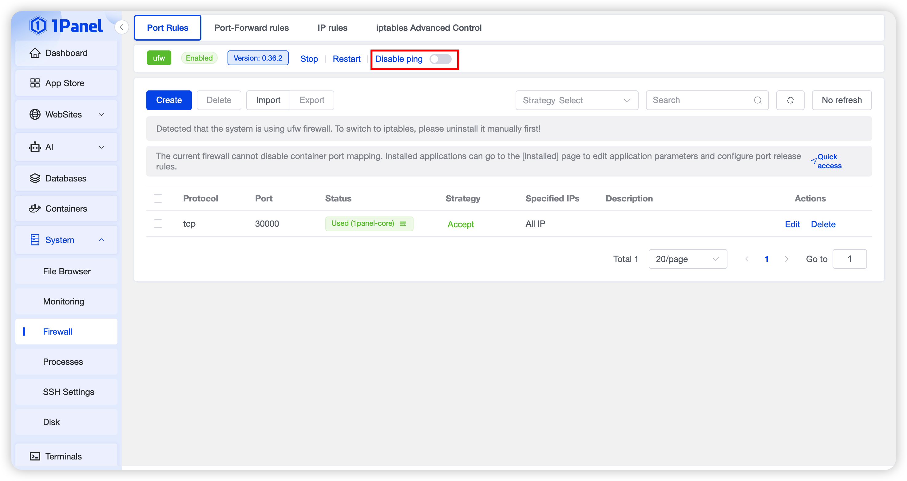907x481 pixels.
Task: Toggle the Disable ping switch
Action: coord(440,59)
